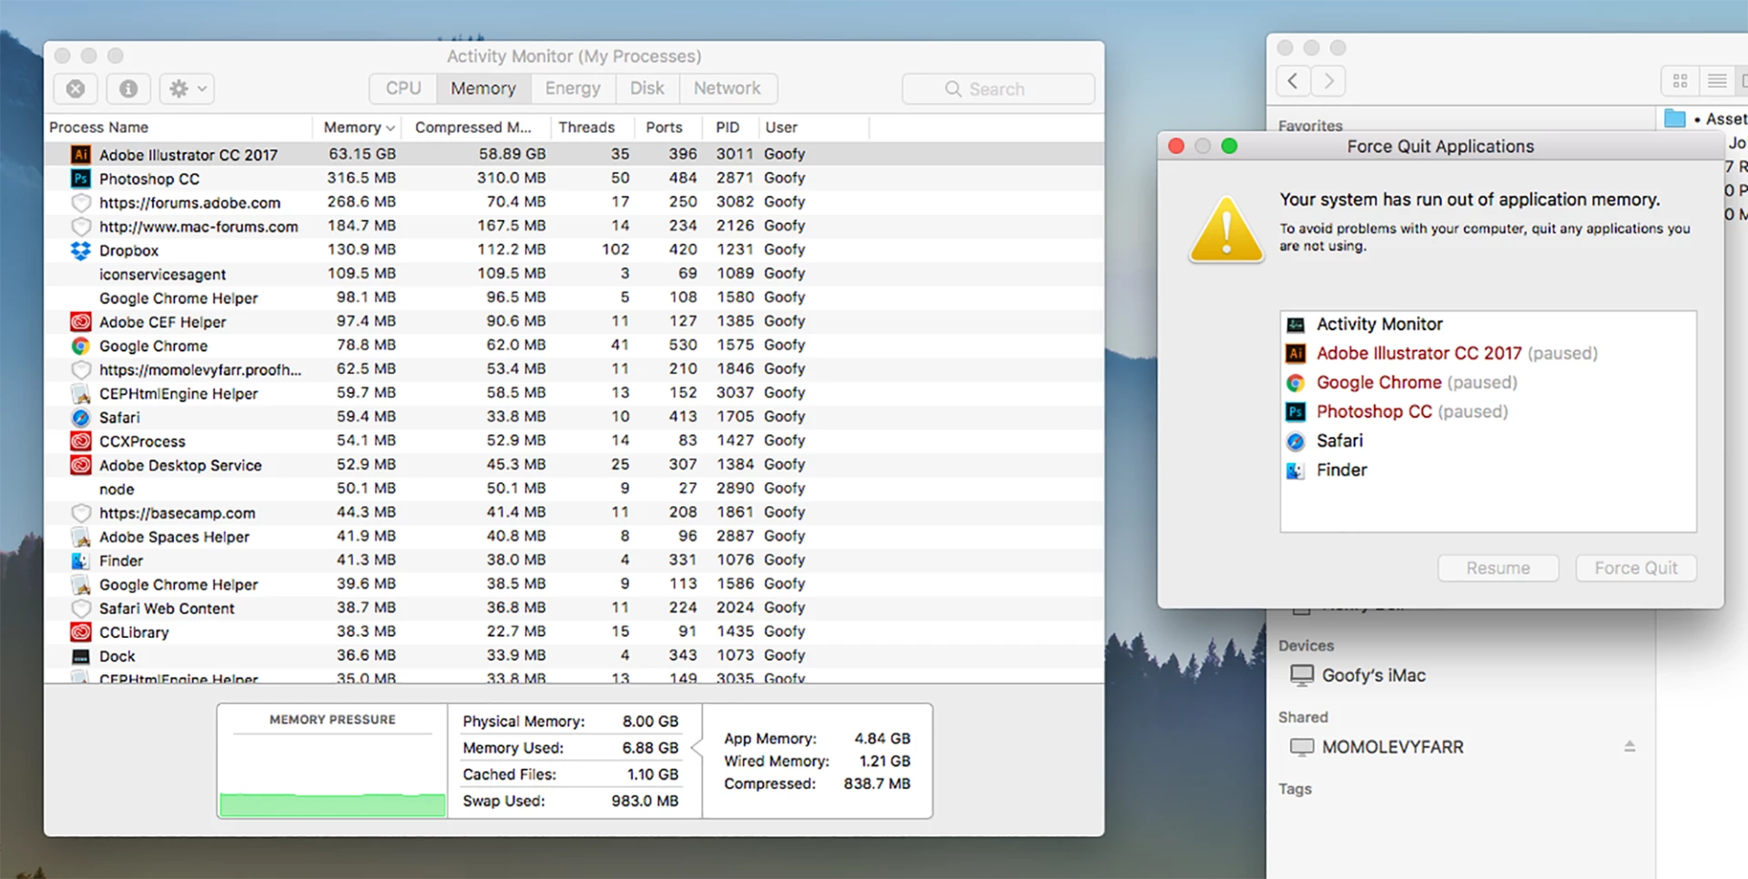
Task: Select the Google Chrome process icon in Activity Monitor
Action: (x=81, y=345)
